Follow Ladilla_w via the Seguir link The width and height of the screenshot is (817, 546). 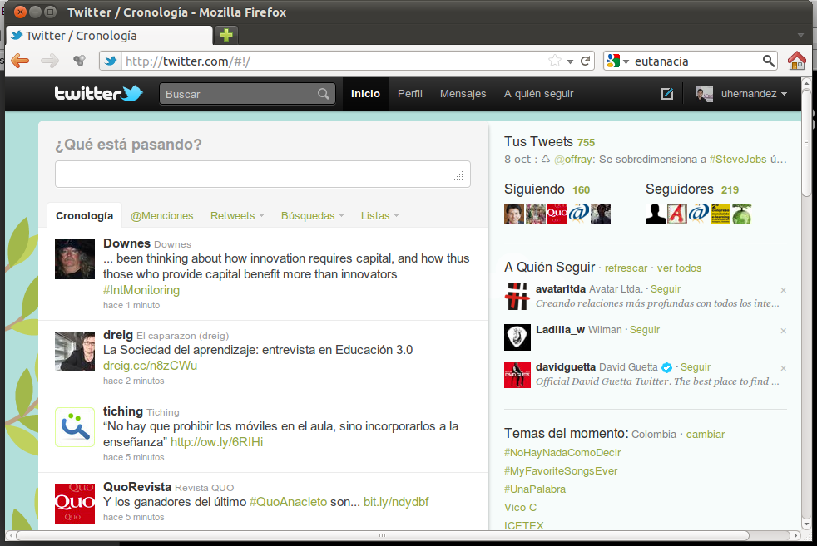tap(645, 330)
